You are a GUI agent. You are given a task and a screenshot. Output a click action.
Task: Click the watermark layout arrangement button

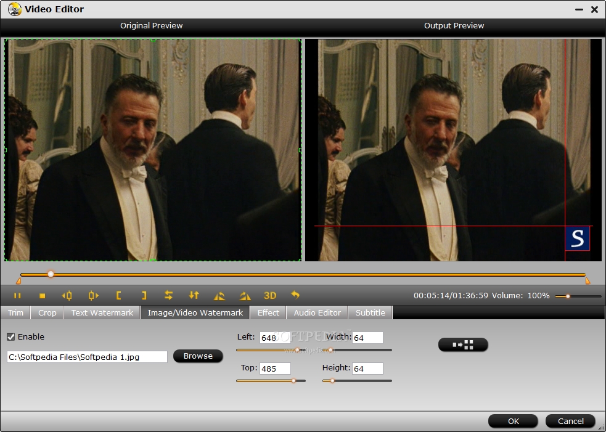[x=463, y=344]
